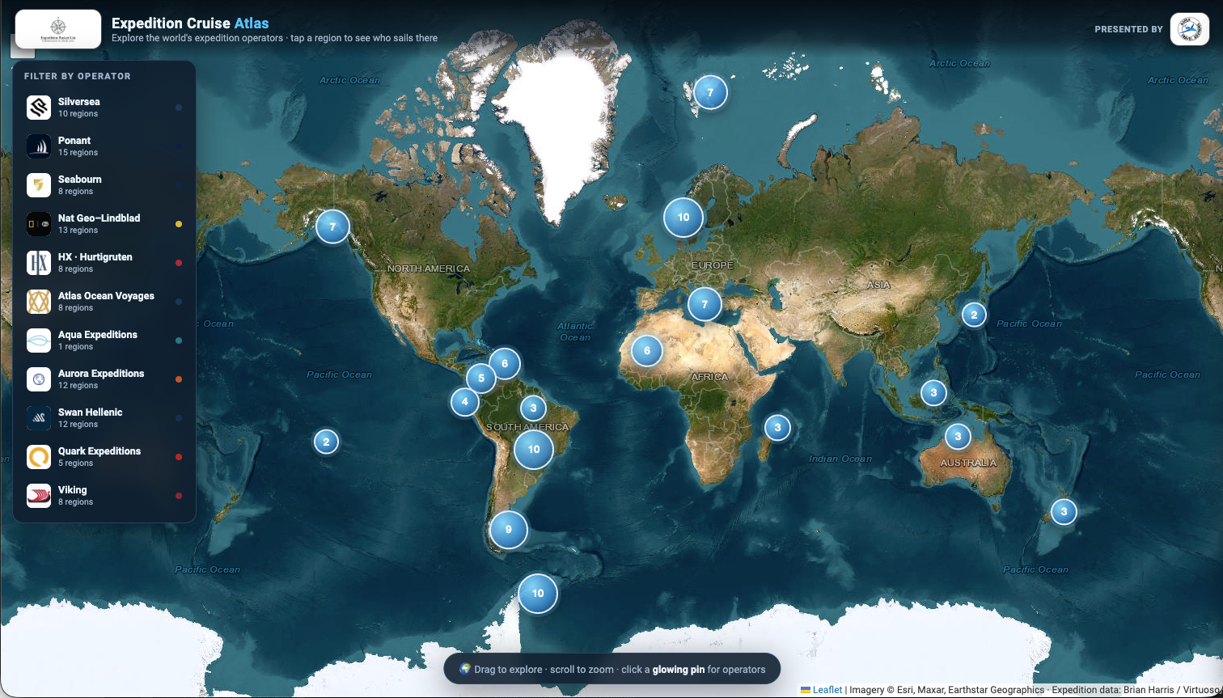This screenshot has width=1223, height=698.
Task: Open the 3 cluster pin near New Zealand
Action: coord(1064,511)
